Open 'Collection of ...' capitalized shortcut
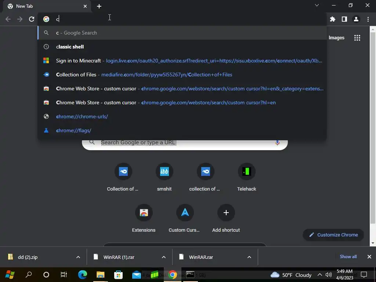376x282 pixels. pyautogui.click(x=123, y=177)
